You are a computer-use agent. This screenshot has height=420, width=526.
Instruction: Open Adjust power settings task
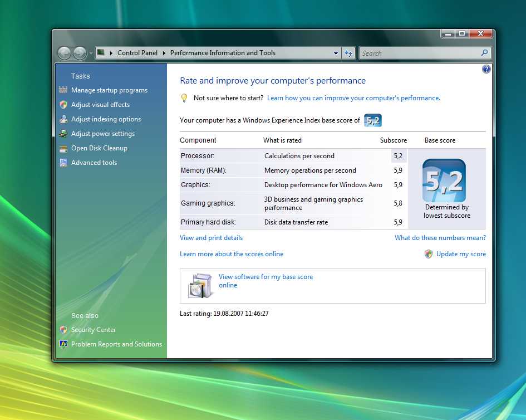point(103,134)
